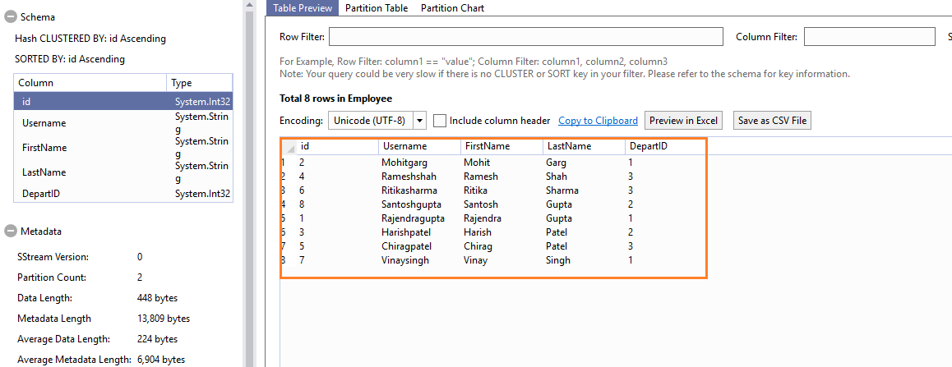The width and height of the screenshot is (952, 367).
Task: Click into the Column Filter field
Action: (x=869, y=37)
